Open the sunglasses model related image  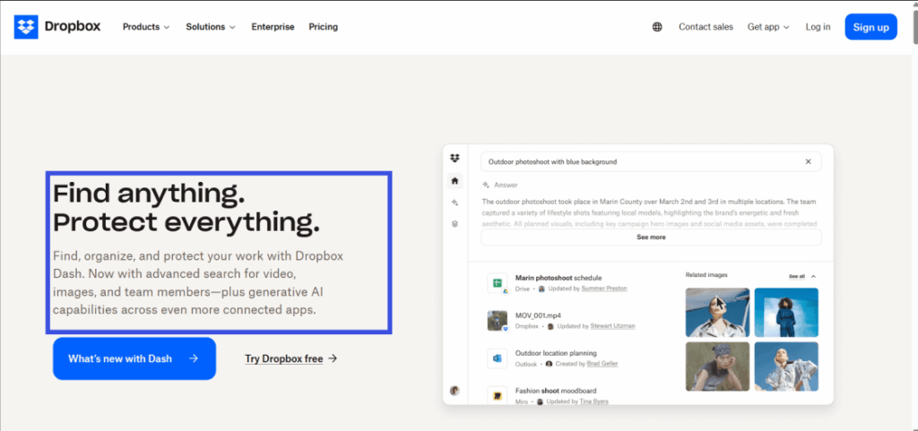coord(717,313)
